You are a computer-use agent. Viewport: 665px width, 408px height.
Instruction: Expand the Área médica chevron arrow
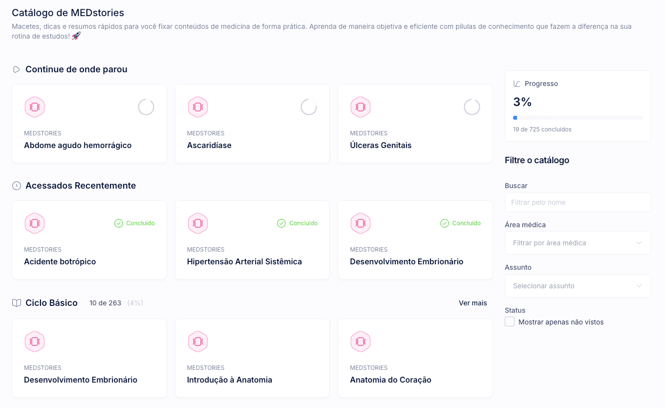(x=640, y=243)
